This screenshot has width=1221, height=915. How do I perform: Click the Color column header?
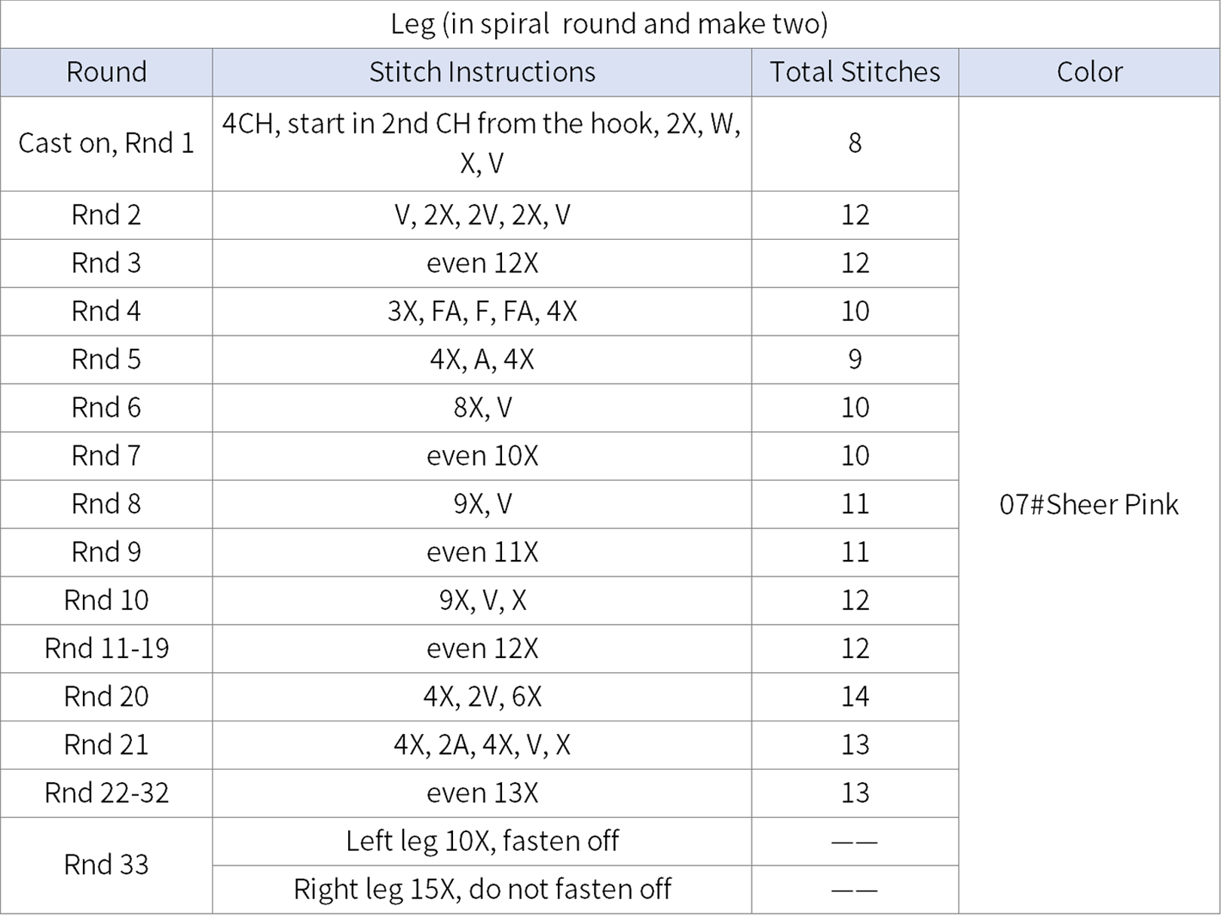(x=1089, y=72)
